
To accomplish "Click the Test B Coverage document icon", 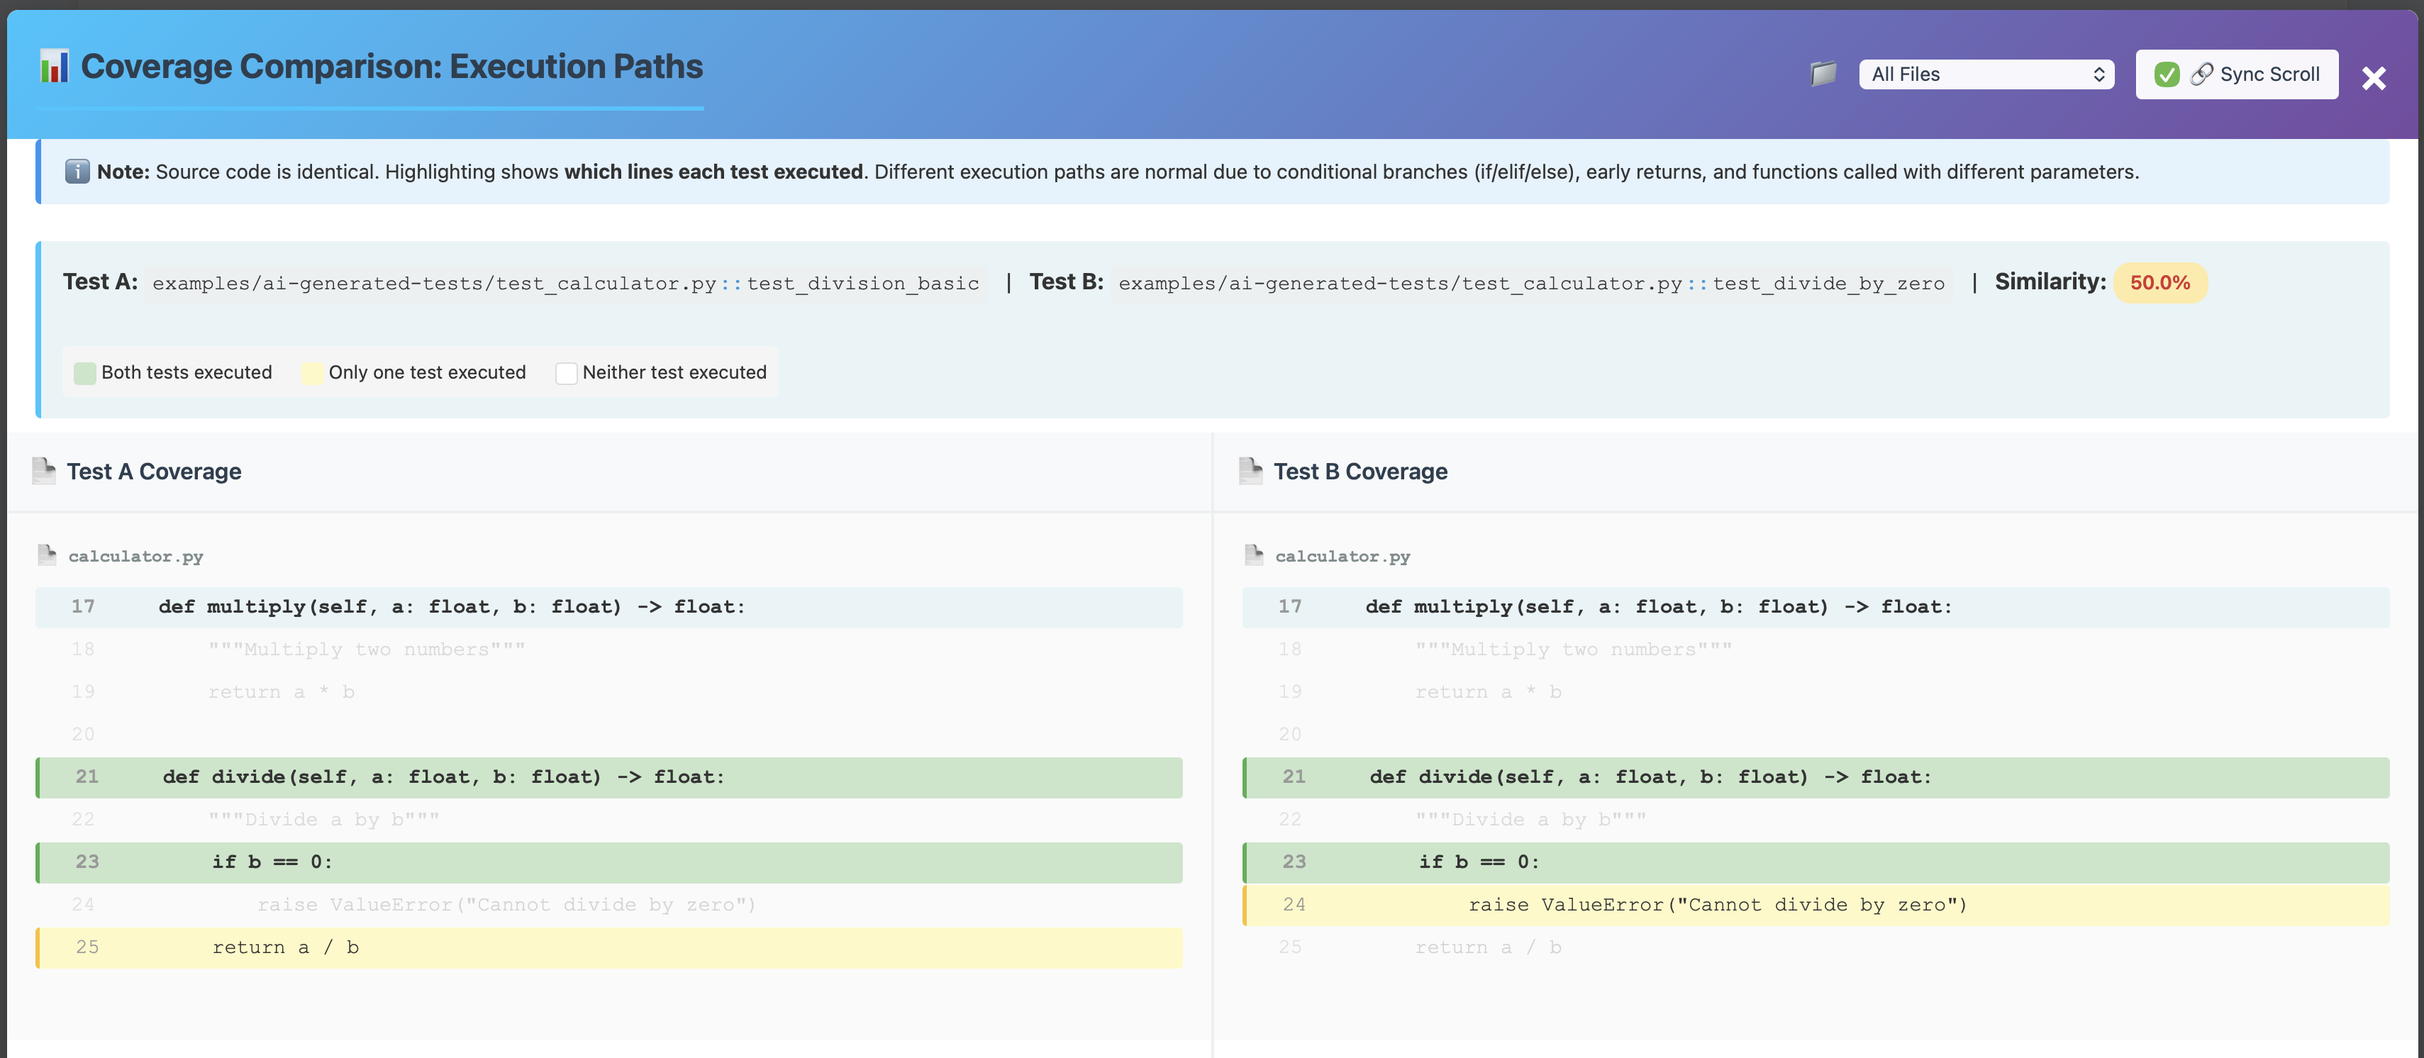I will pyautogui.click(x=1250, y=471).
